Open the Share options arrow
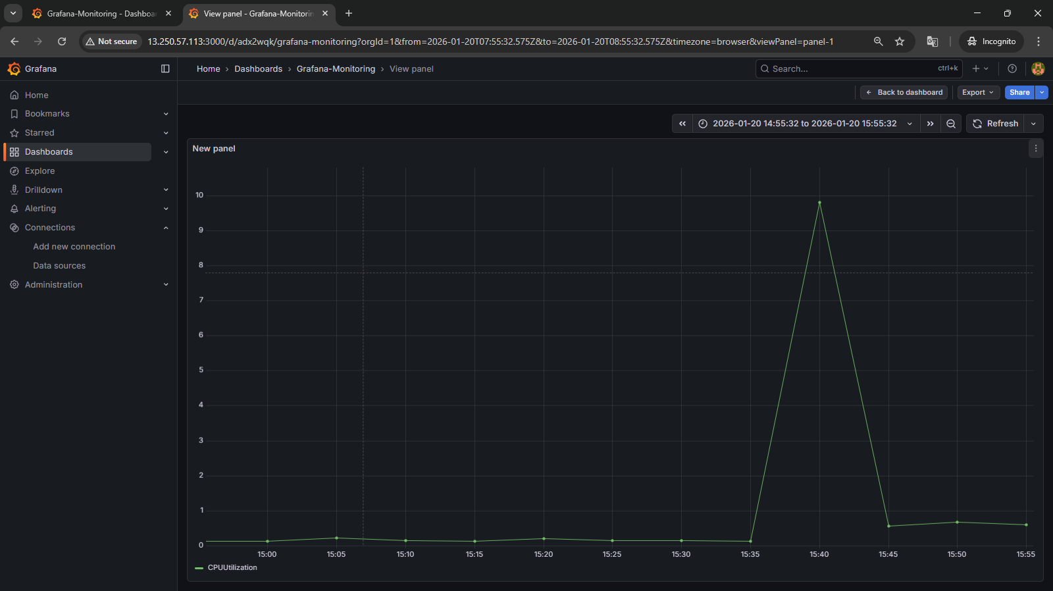The width and height of the screenshot is (1053, 591). point(1042,93)
